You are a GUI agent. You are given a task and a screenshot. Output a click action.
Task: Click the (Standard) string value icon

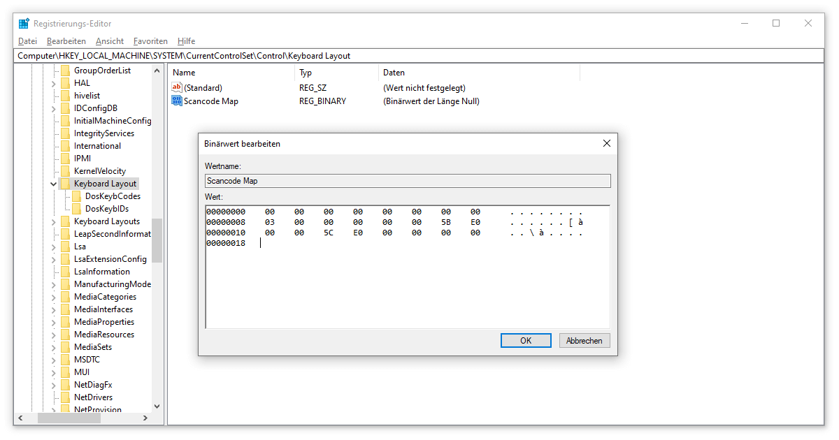point(177,88)
